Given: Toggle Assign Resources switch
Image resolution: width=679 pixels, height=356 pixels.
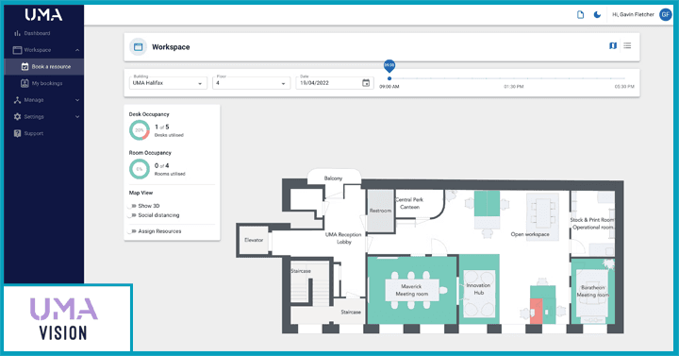Looking at the screenshot, I should [x=132, y=231].
